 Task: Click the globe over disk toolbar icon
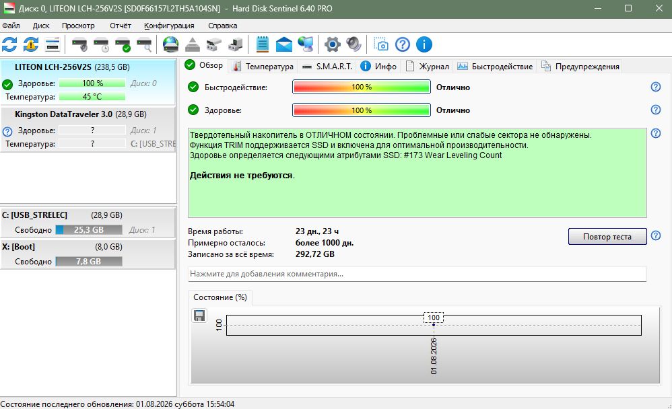tap(170, 44)
